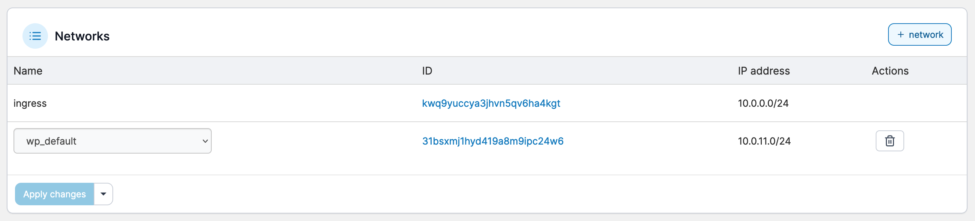The width and height of the screenshot is (975, 221).
Task: Open the Apply changes caret menu
Action: (103, 194)
